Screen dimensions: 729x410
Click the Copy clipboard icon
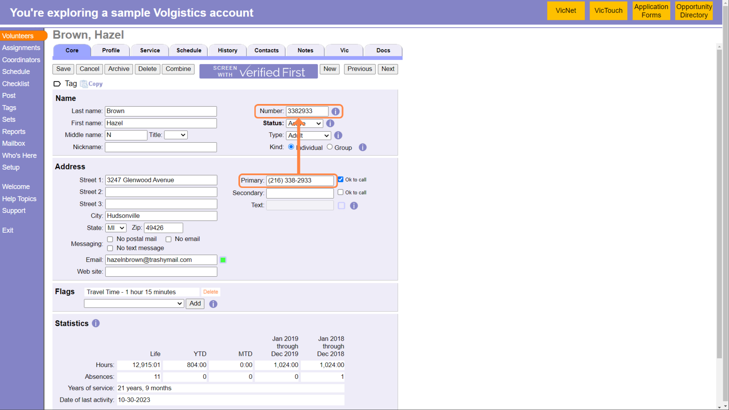[x=84, y=84]
